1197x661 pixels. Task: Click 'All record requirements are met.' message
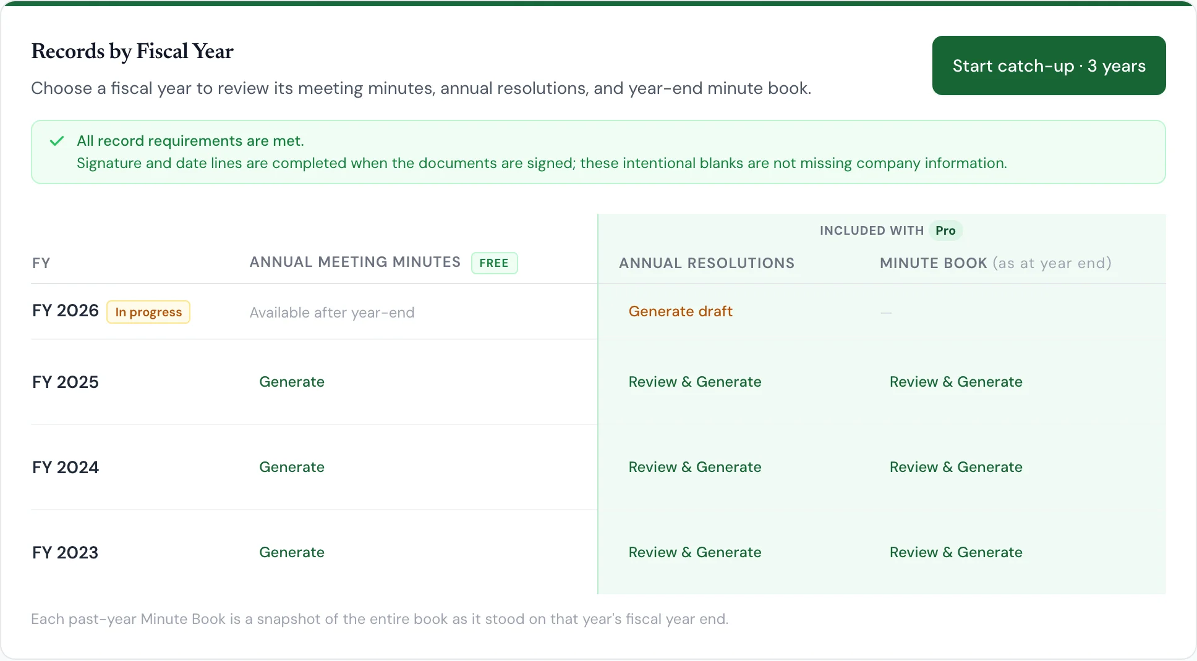(x=190, y=141)
